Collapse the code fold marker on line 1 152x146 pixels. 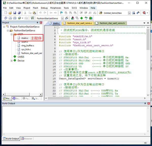pos(58,28)
